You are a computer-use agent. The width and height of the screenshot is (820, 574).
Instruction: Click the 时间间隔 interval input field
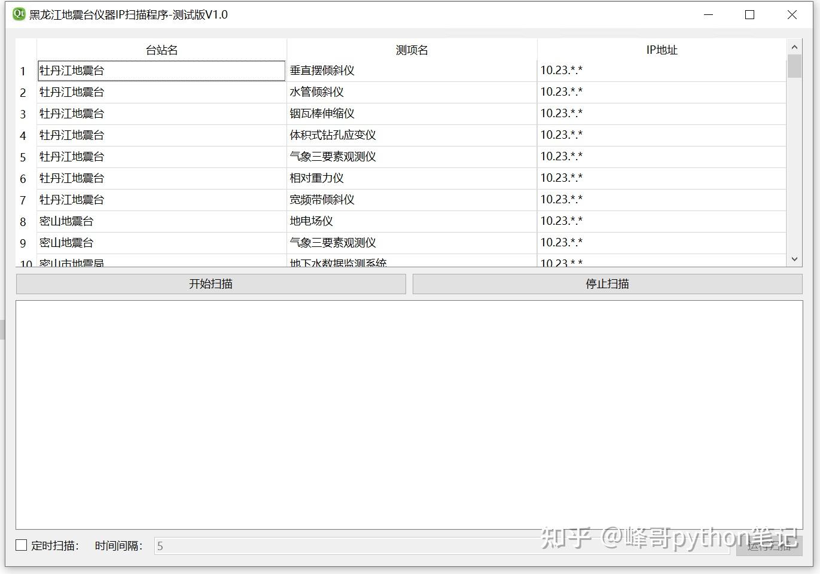[359, 545]
